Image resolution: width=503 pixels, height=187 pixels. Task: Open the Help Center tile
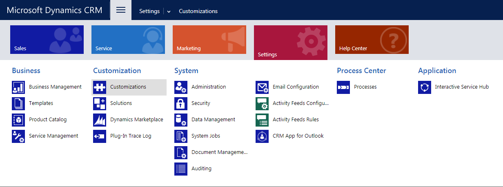pos(372,40)
